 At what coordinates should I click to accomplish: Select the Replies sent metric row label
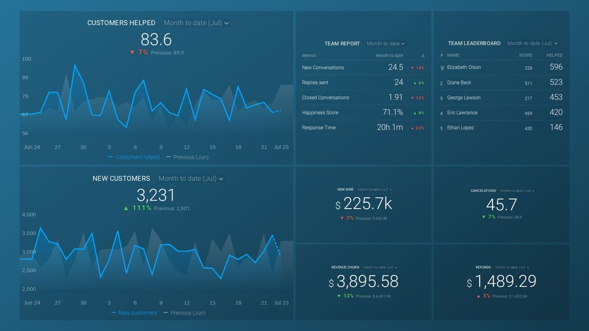[x=315, y=83]
